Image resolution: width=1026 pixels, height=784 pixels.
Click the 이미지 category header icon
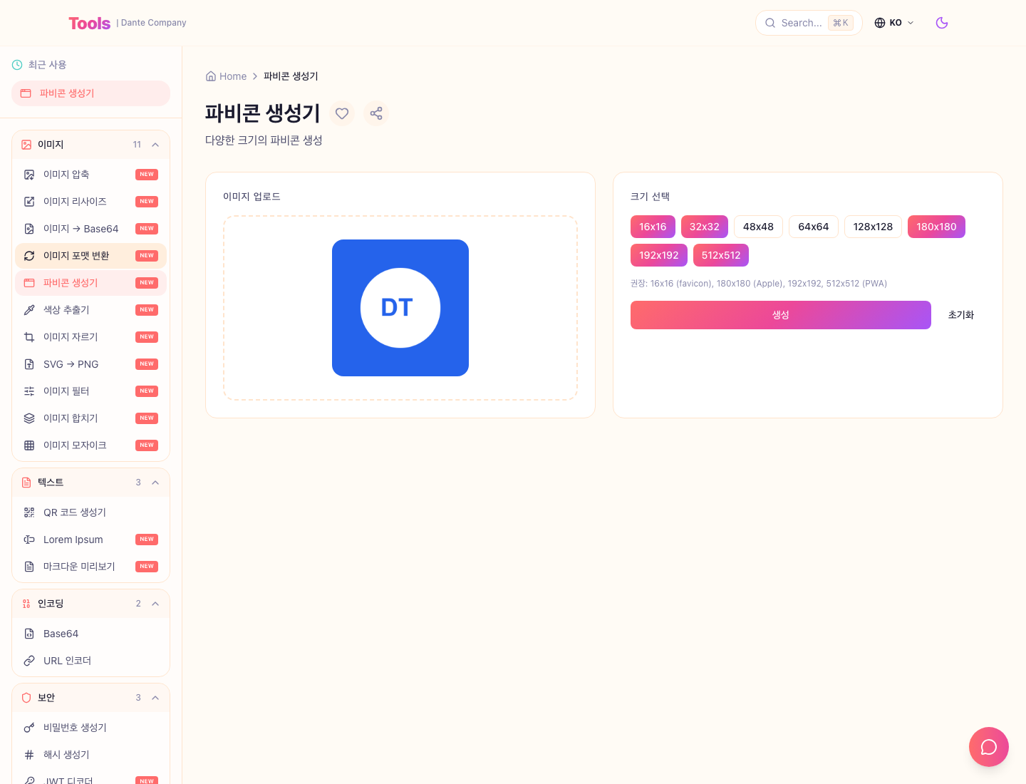[x=26, y=145]
